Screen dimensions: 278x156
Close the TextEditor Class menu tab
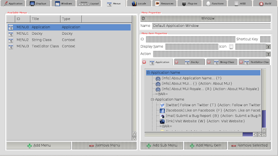click(x=241, y=62)
